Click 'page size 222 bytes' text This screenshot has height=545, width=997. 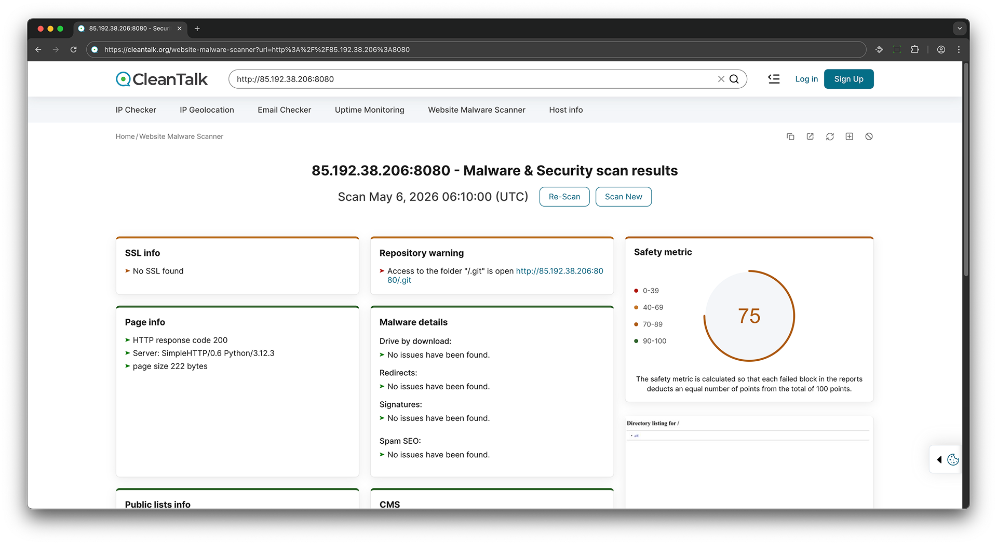click(x=170, y=366)
